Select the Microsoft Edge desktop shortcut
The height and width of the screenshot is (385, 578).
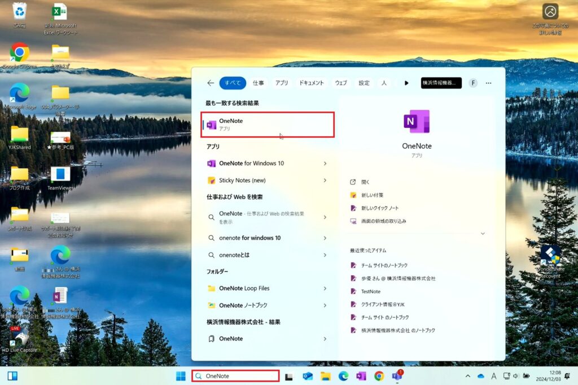pyautogui.click(x=20, y=96)
